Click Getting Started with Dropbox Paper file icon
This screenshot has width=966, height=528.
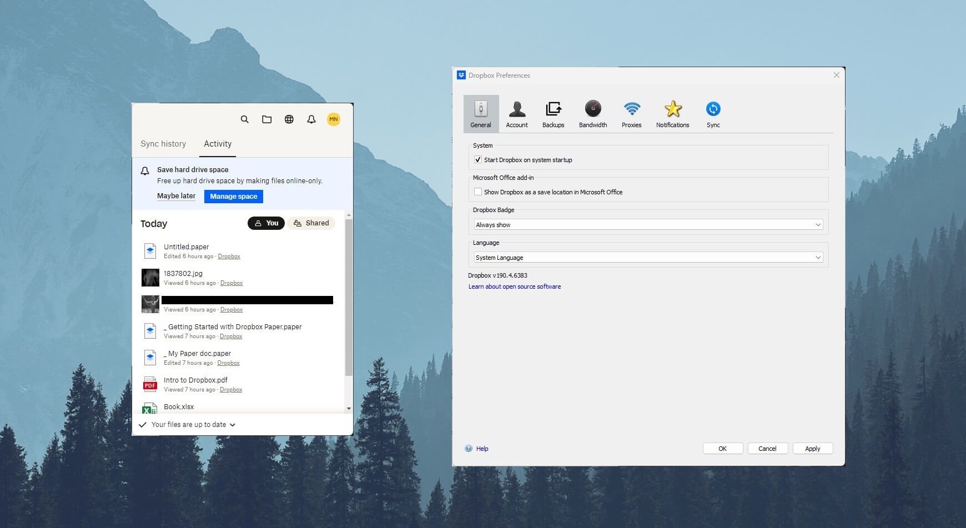(x=150, y=331)
